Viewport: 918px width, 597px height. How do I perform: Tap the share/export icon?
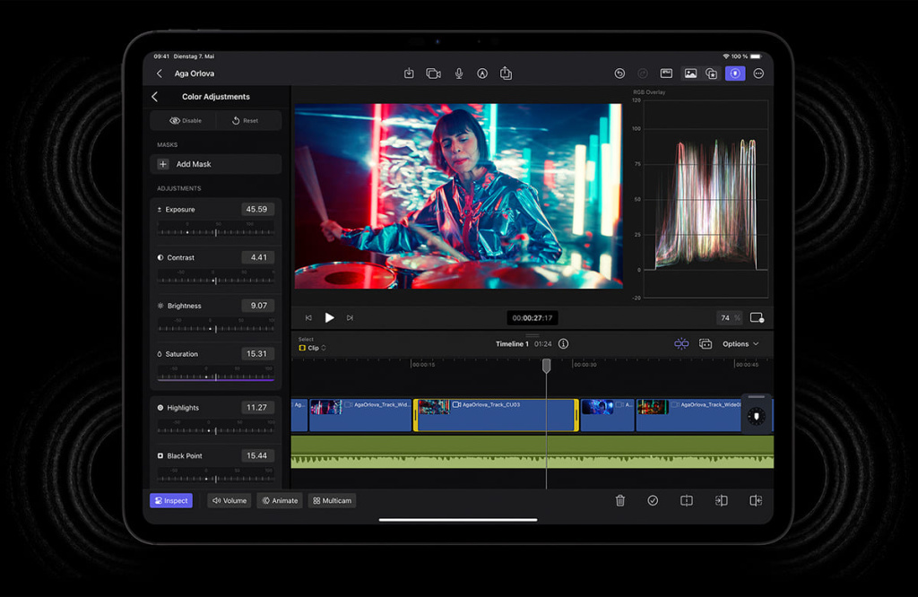[506, 74]
